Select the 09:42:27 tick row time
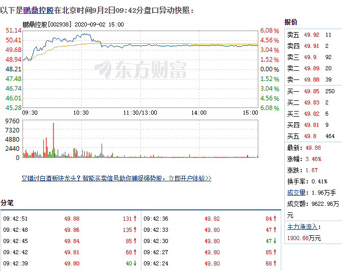This screenshot has height=271, width=342. 156,252
